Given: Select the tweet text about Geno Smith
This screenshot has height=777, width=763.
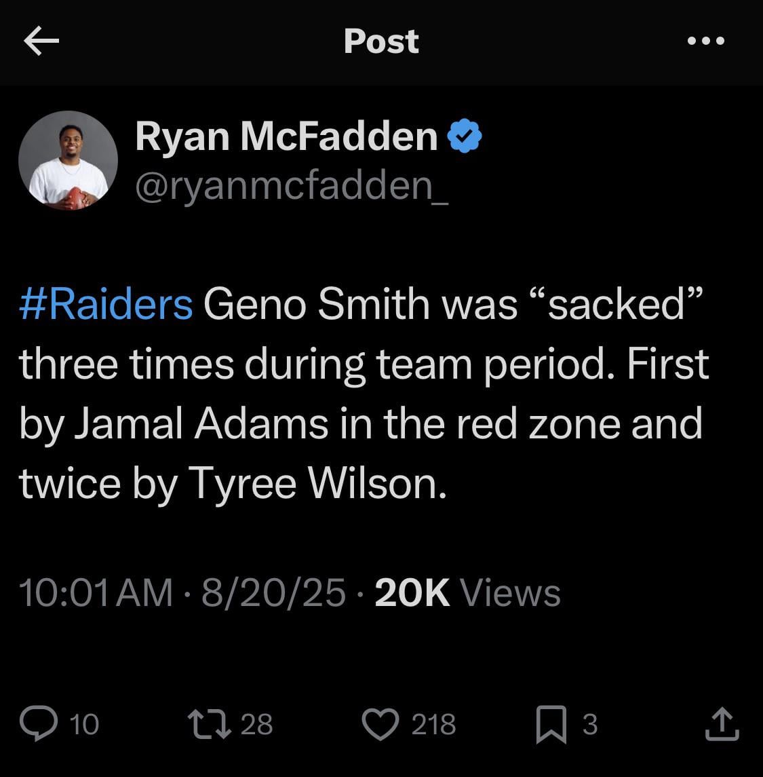Looking at the screenshot, I should coord(364,393).
